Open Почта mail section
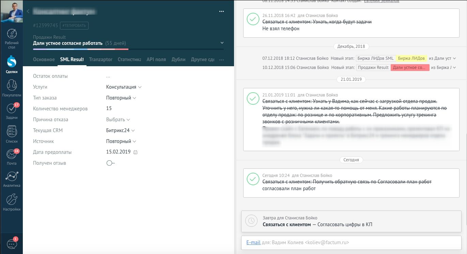Image resolution: width=467 pixels, height=254 pixels. point(12,157)
